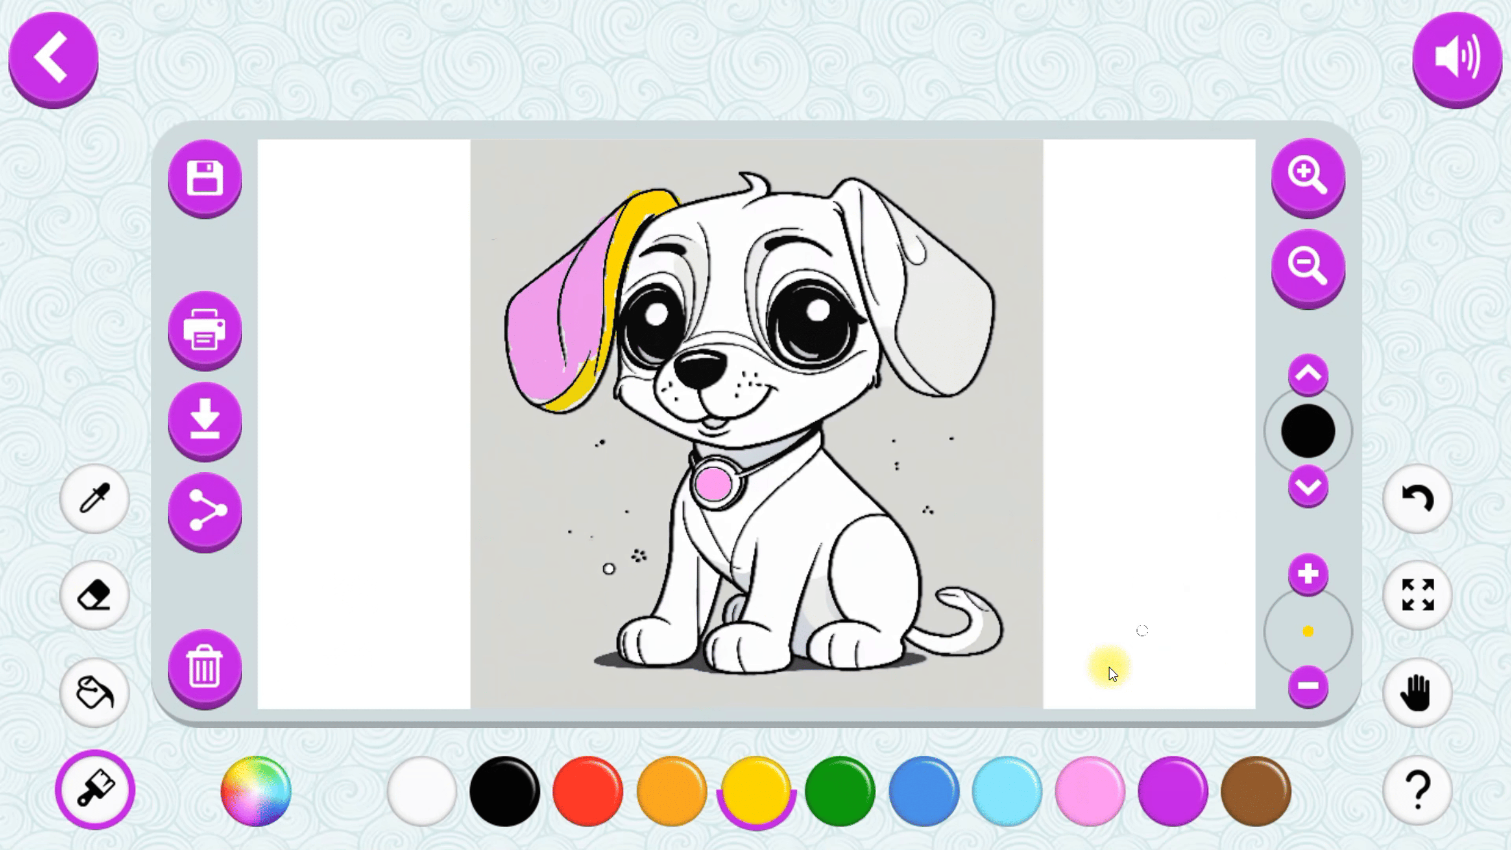Enable the hand pan tool
Image resolution: width=1511 pixels, height=850 pixels.
pyautogui.click(x=1417, y=692)
